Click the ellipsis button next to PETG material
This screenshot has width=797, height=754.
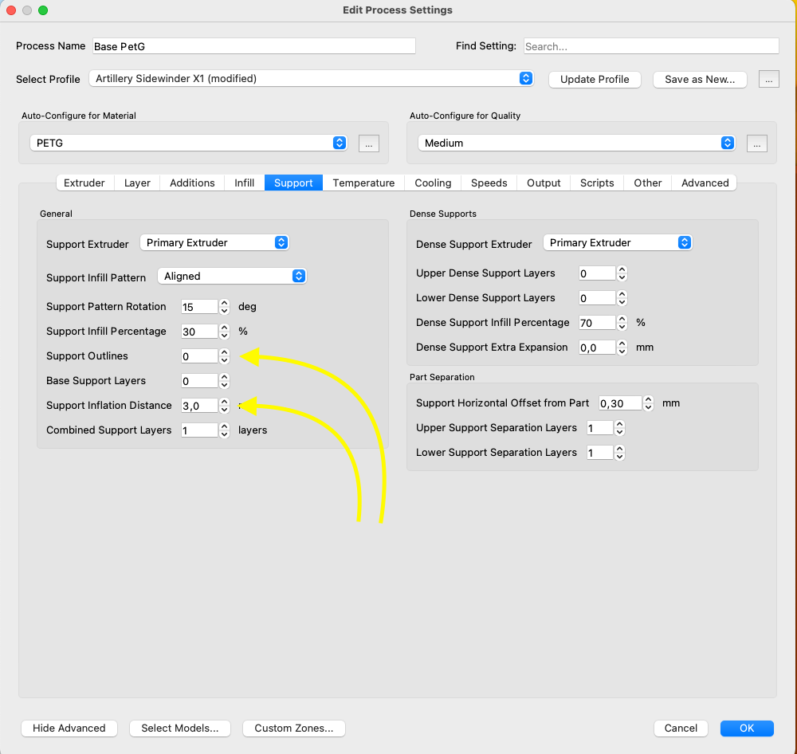point(368,144)
